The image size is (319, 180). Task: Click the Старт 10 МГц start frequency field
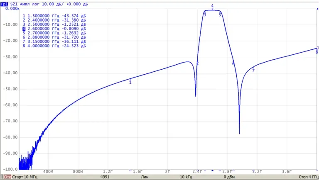click(x=25, y=177)
